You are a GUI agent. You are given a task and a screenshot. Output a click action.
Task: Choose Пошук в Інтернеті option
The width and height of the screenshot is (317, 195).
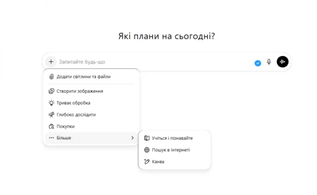[x=171, y=150]
